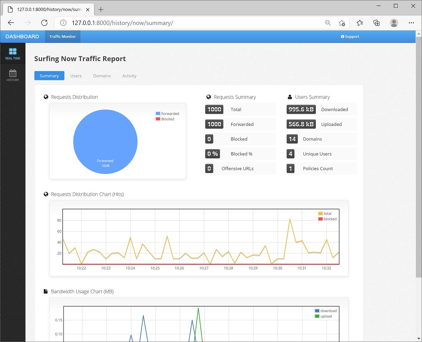Click the yellow total legend swatch
This screenshot has height=342, width=422.
321,213
